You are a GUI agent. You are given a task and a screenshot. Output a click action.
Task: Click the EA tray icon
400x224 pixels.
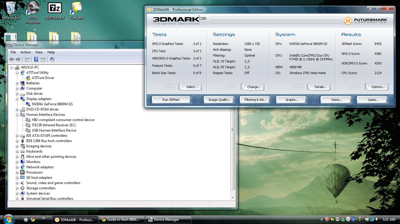click(348, 219)
